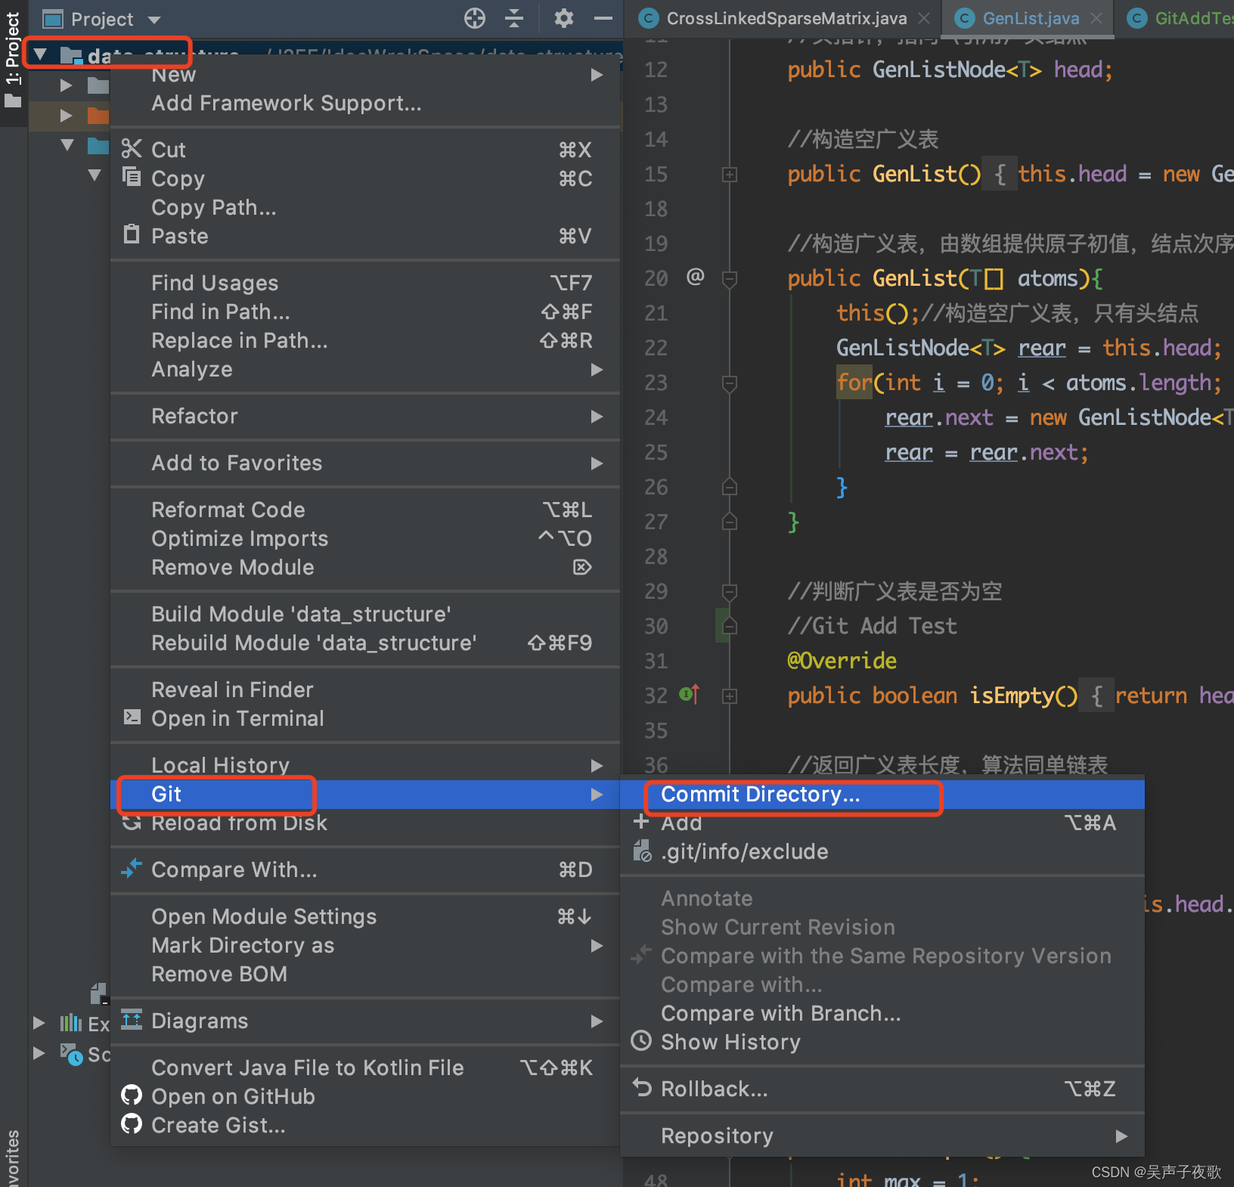Open the Project view dropdown arrow
Viewport: 1234px width, 1187px height.
tap(154, 20)
